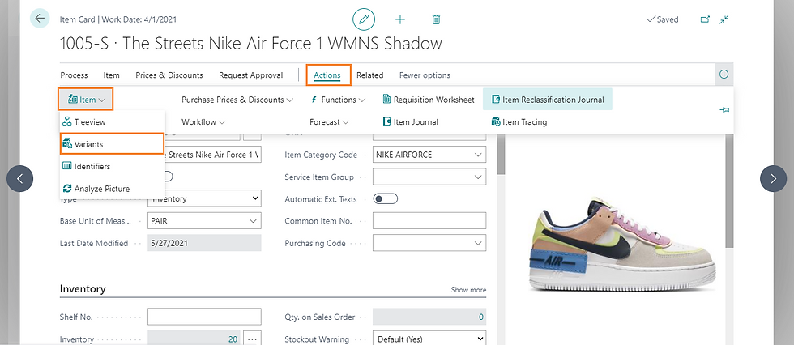Open Base Unit of Measure dropdown
Image resolution: width=794 pixels, height=345 pixels.
pyautogui.click(x=253, y=221)
